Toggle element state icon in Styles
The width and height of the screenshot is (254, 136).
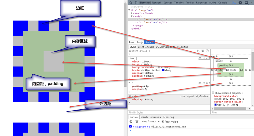(x=202, y=51)
